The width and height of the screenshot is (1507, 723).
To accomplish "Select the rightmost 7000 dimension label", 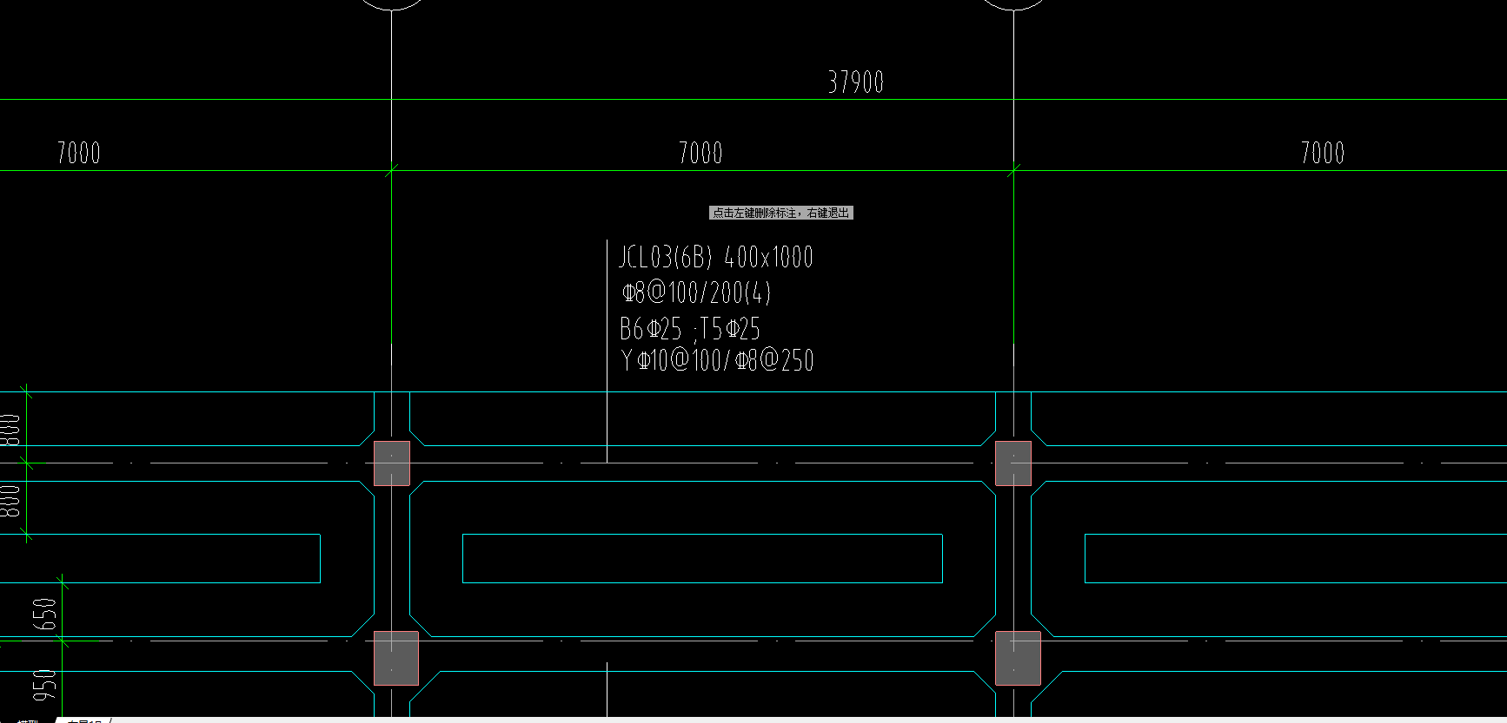I will pos(1323,154).
